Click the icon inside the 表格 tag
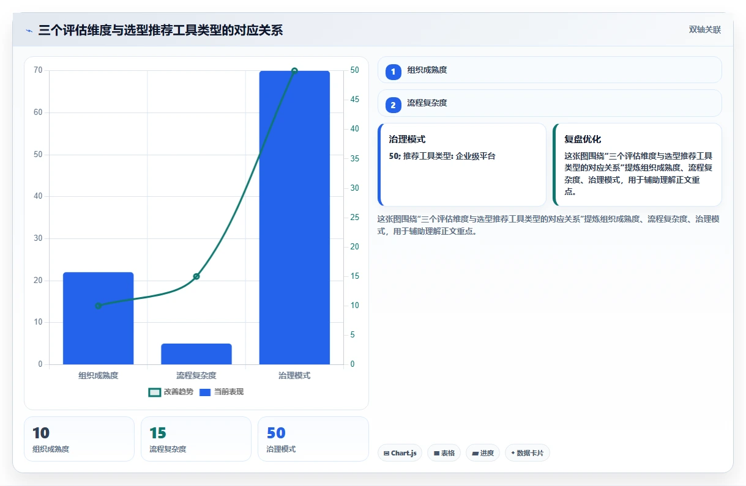 click(436, 454)
